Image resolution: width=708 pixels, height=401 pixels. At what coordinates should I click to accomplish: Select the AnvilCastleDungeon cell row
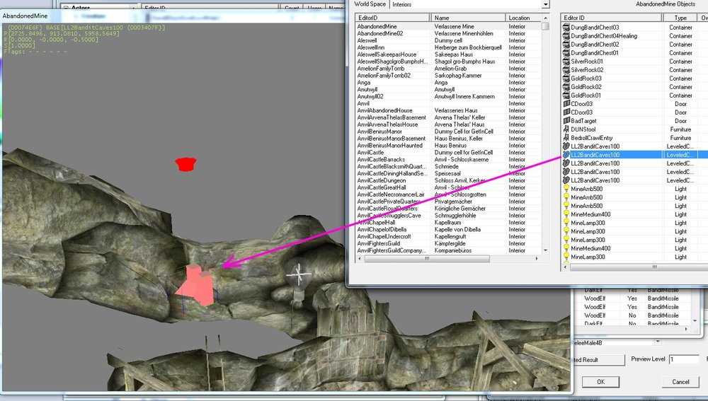[x=448, y=180]
